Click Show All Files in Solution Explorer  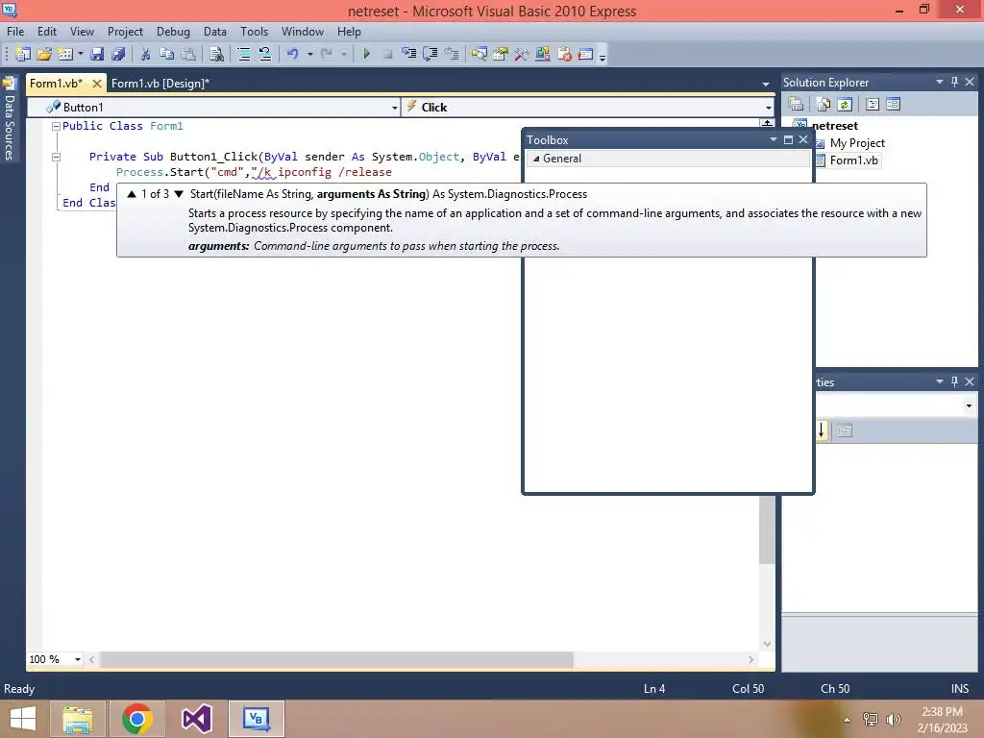(x=824, y=104)
